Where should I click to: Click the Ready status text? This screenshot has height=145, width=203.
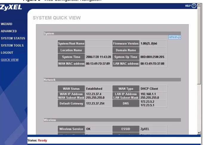(42, 140)
